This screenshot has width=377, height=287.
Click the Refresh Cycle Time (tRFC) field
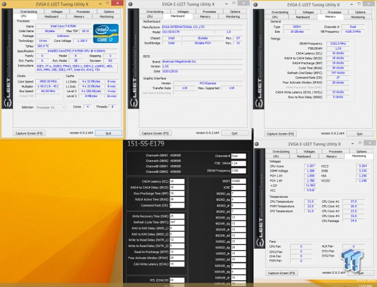pyautogui.click(x=177, y=222)
